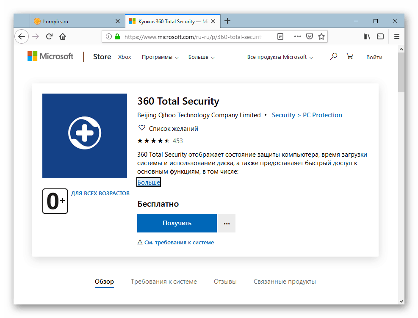Image resolution: width=418 pixels, height=318 pixels.
Task: Open ДЛЯ ВСЕХ ВОЗРАСТОВ rating link
Action: click(x=100, y=193)
